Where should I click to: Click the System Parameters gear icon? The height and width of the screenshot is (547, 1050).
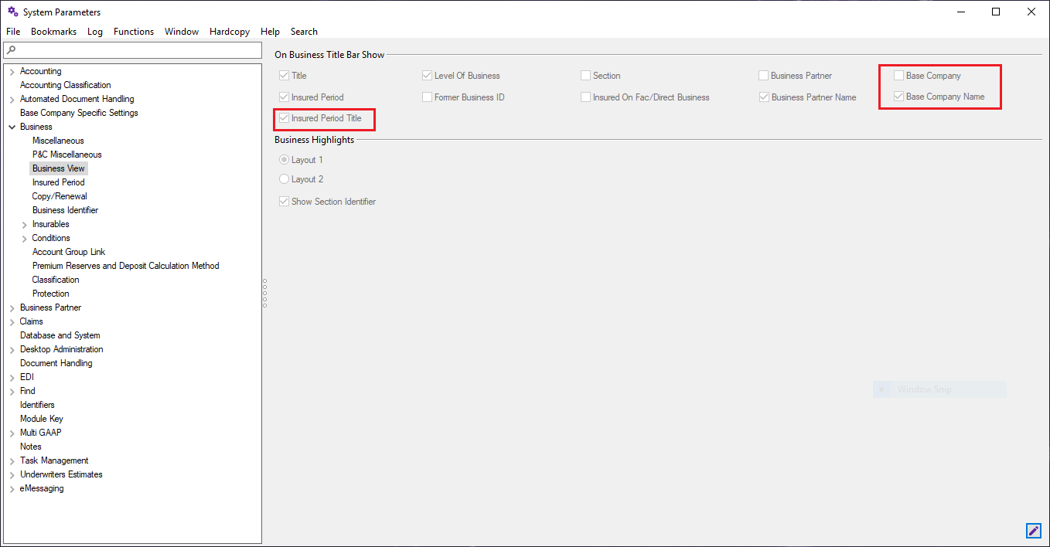point(12,12)
